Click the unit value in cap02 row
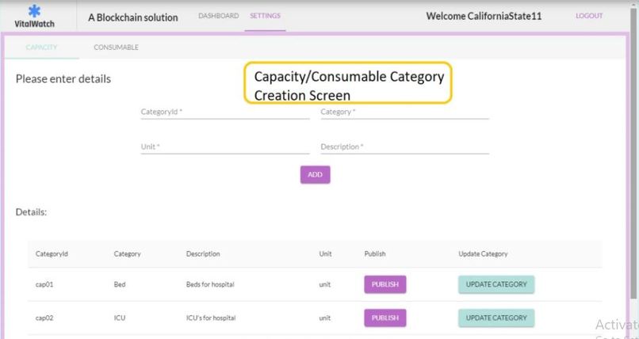639x339 pixels. click(325, 318)
